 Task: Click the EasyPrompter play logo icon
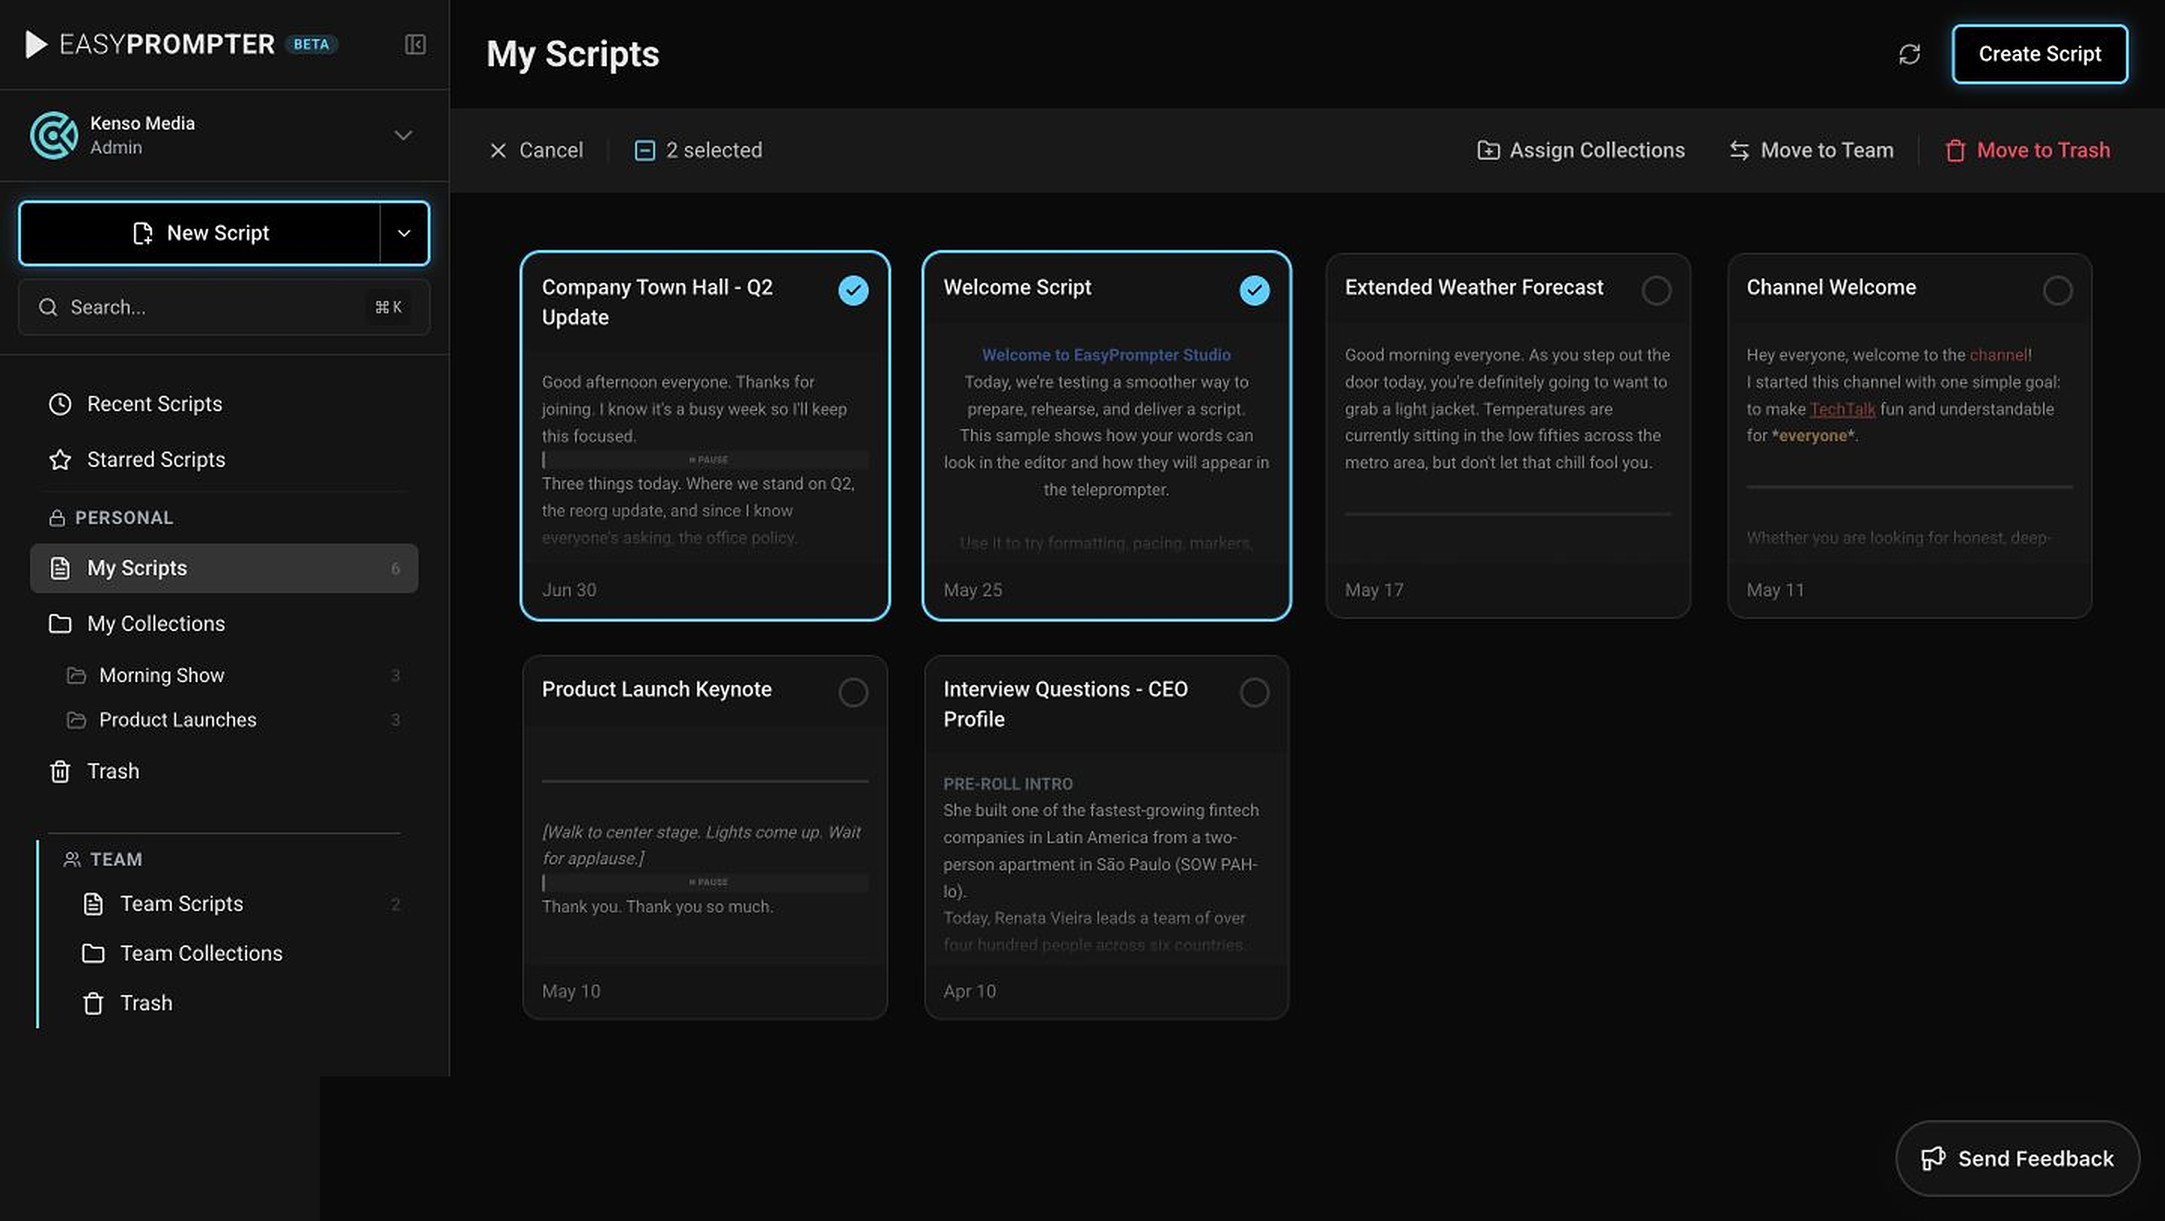pyautogui.click(x=36, y=44)
